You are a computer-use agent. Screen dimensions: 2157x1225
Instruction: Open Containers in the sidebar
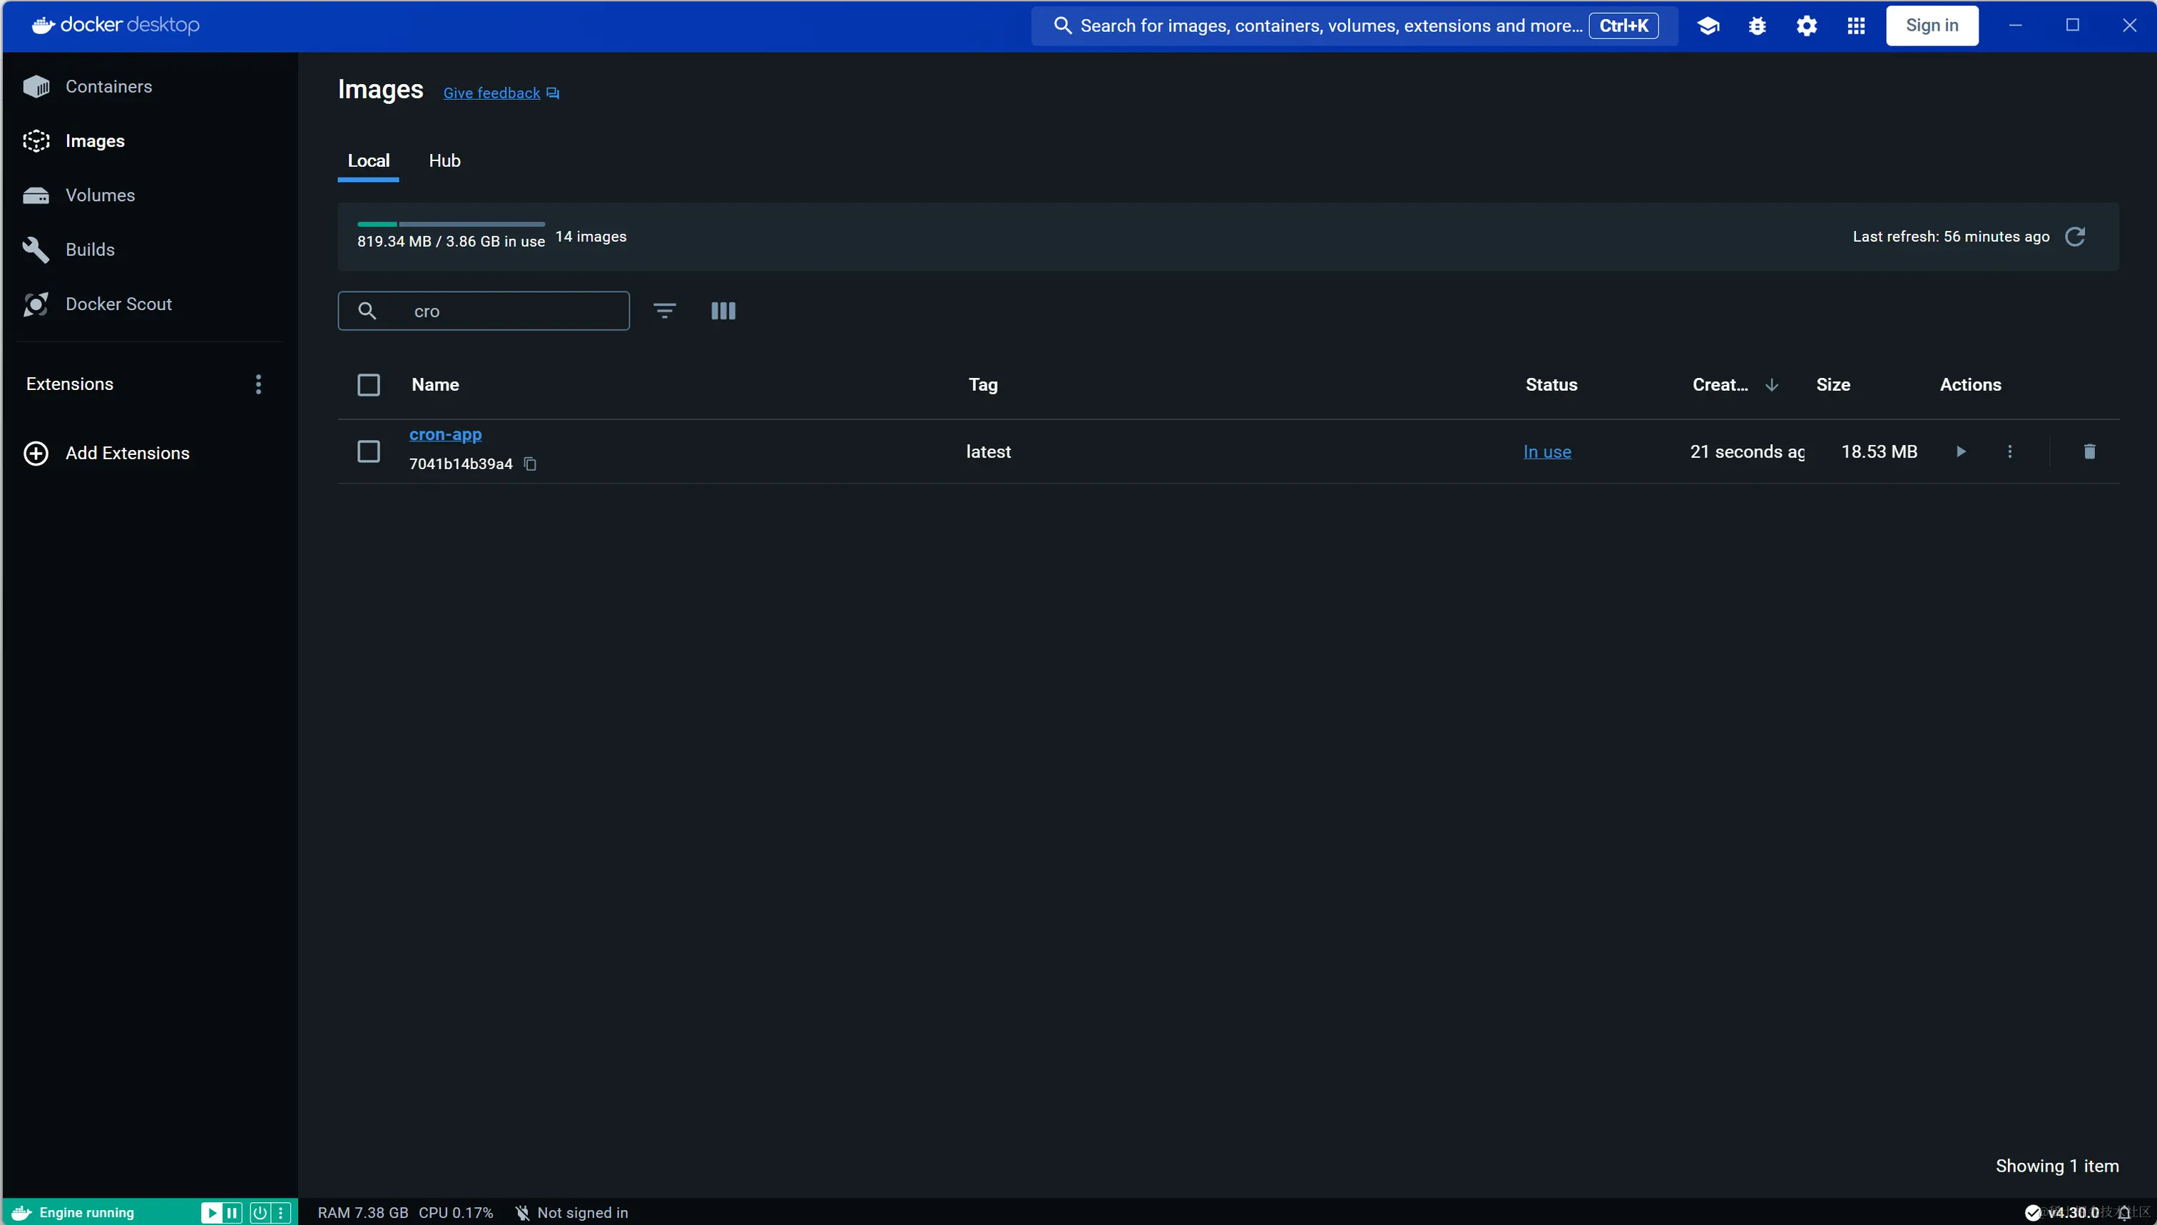point(108,87)
